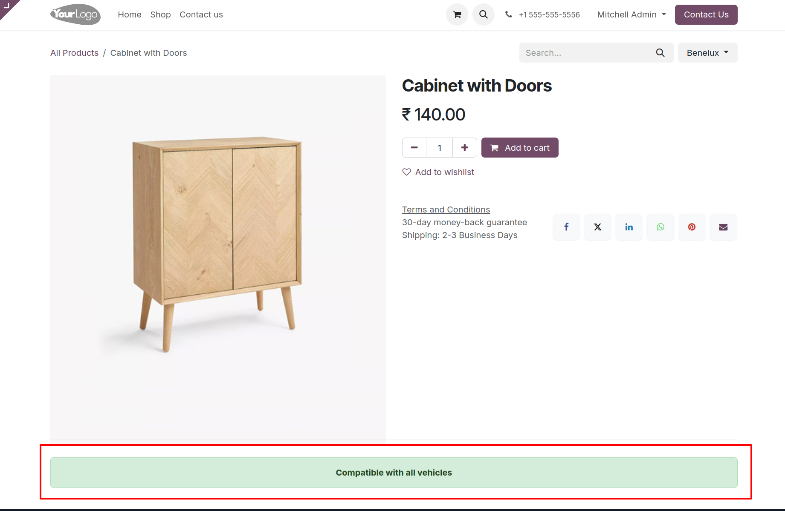785x511 pixels.
Task: Share product on Pinterest
Action: coord(692,227)
